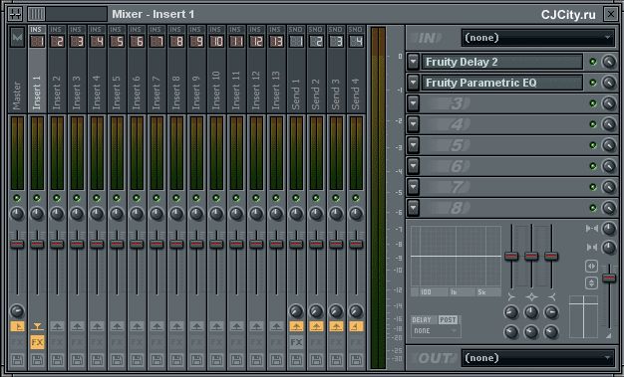The height and width of the screenshot is (377, 624).
Task: Disable Fruity Delay 2 with its green LED
Action: 593,62
